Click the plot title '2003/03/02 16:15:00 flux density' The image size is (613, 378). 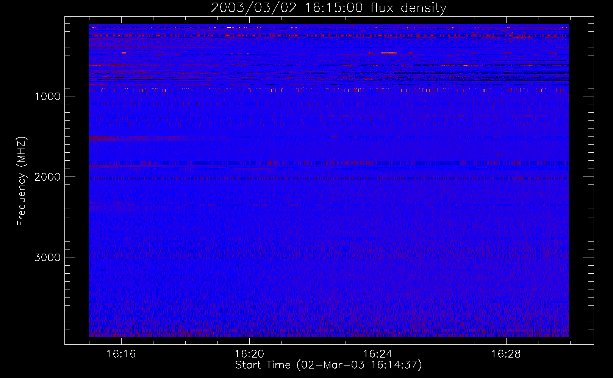[328, 8]
